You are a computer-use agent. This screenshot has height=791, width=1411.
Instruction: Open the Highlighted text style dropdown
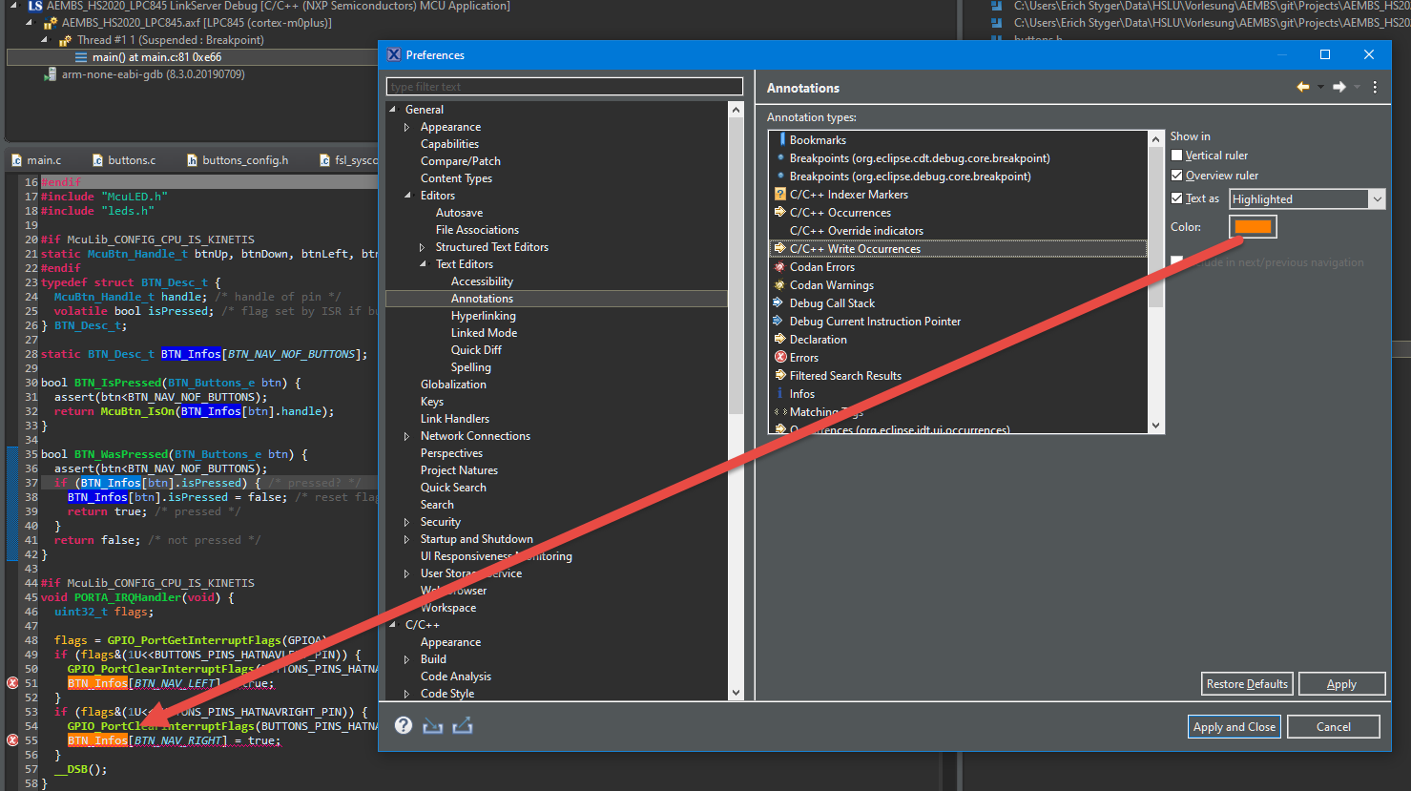coord(1306,199)
